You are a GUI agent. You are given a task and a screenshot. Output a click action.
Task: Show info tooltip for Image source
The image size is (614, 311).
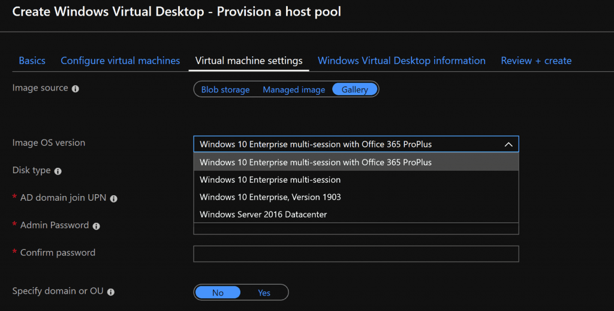coord(75,89)
